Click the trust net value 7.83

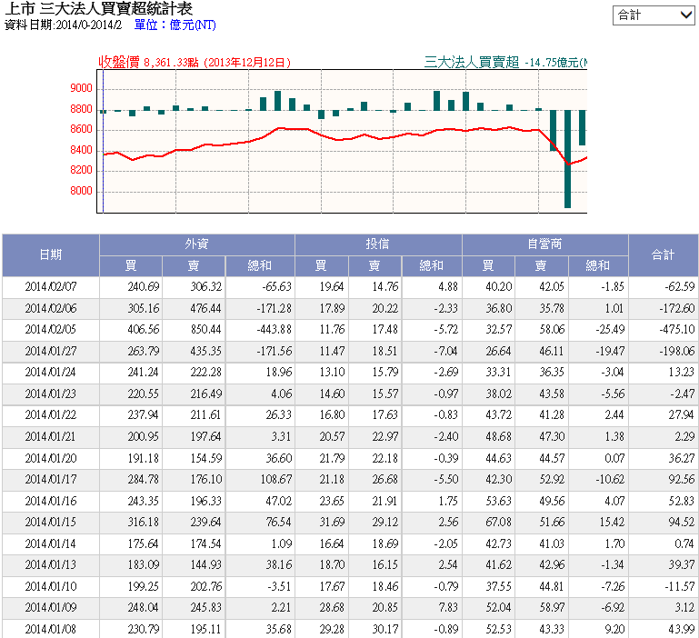point(448,608)
